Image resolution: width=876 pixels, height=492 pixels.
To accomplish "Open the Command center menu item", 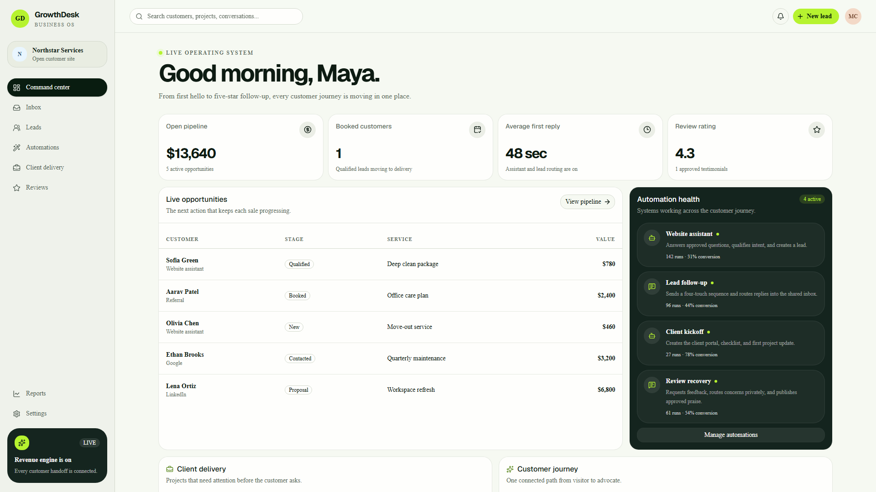I will (57, 87).
